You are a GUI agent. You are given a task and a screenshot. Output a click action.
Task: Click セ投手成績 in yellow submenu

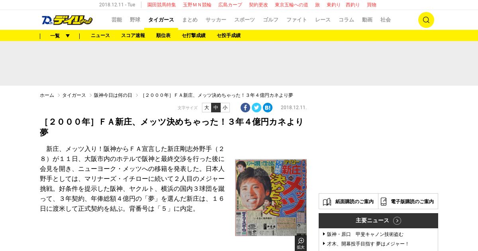coord(229,35)
